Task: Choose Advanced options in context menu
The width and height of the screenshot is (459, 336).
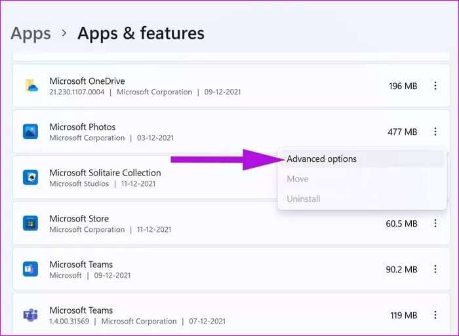Action: [362, 159]
